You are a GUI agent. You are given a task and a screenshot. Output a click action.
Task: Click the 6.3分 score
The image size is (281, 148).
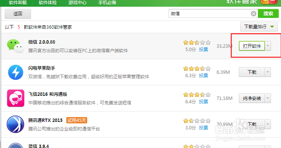coord(190,76)
